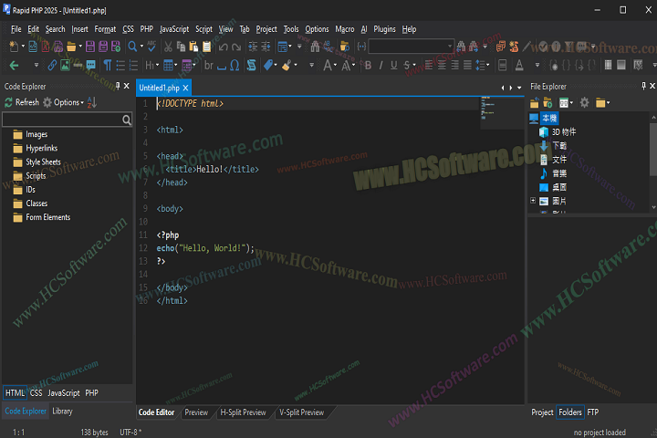Switch to the Library tab
Screen dimensions: 657x438
(x=62, y=412)
